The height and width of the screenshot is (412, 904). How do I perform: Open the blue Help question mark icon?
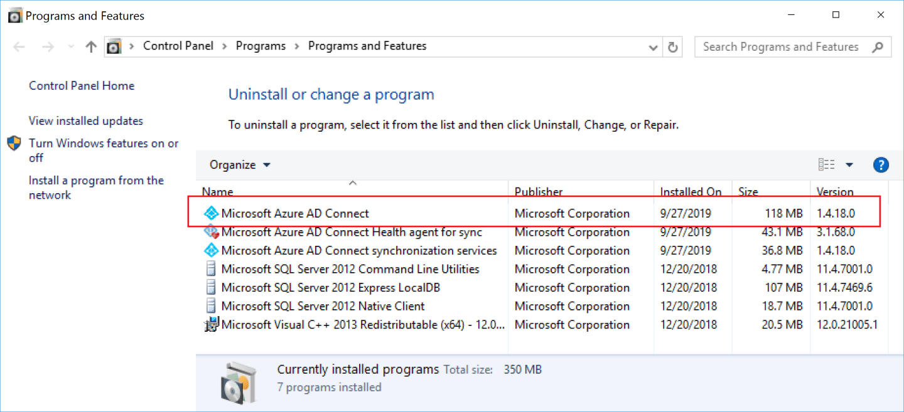coord(881,165)
